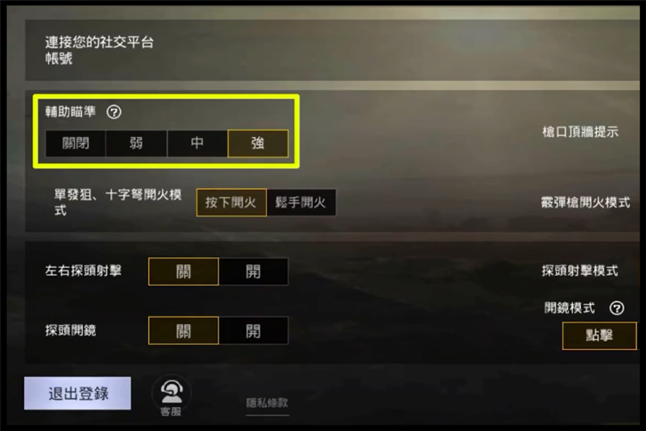The image size is (646, 431).
Task: Open the 隱私條款 privacy link
Action: point(267,403)
